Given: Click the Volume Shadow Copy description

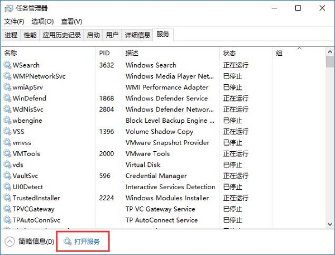Looking at the screenshot, I should pos(159,131).
